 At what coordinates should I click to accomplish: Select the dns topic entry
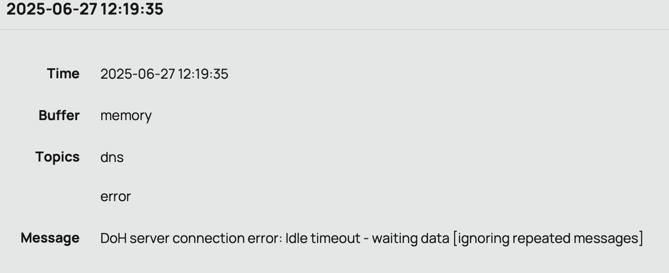(112, 157)
